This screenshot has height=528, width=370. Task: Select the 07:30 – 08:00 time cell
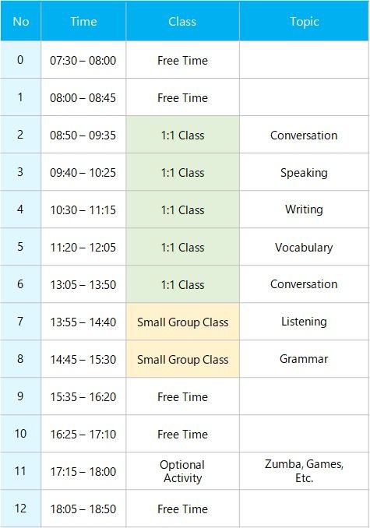pos(83,60)
